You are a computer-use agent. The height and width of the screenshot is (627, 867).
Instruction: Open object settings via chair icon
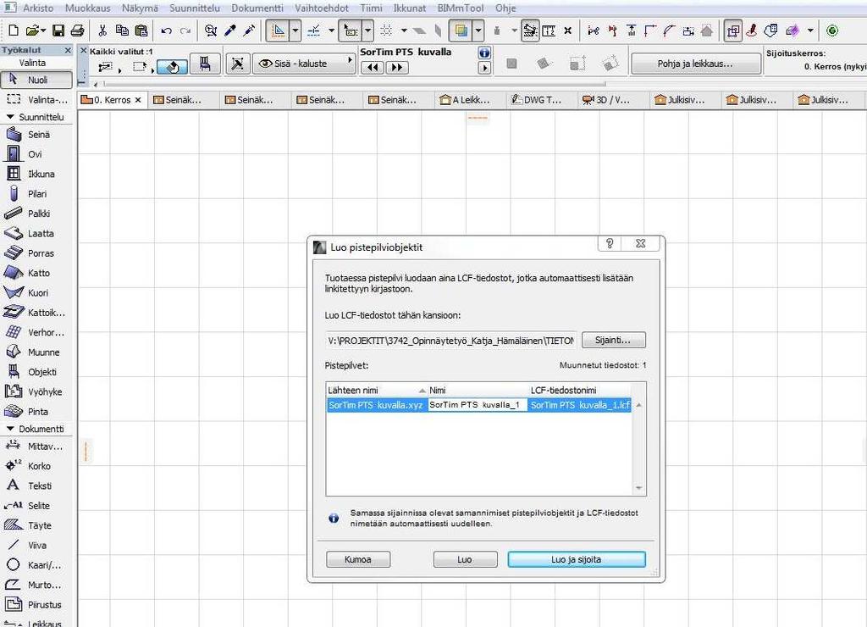[205, 64]
